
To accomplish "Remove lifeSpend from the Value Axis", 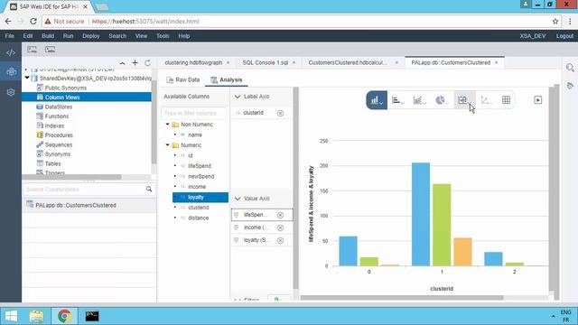I will tap(280, 215).
